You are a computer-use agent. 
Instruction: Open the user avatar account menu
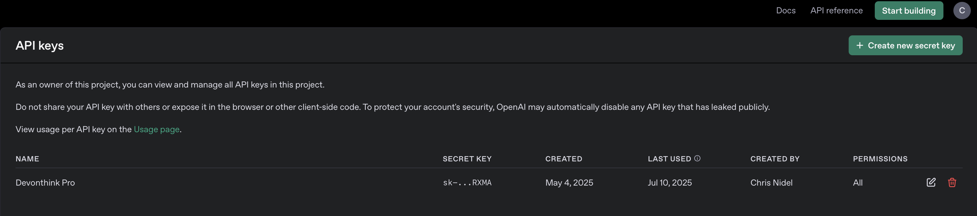point(961,11)
